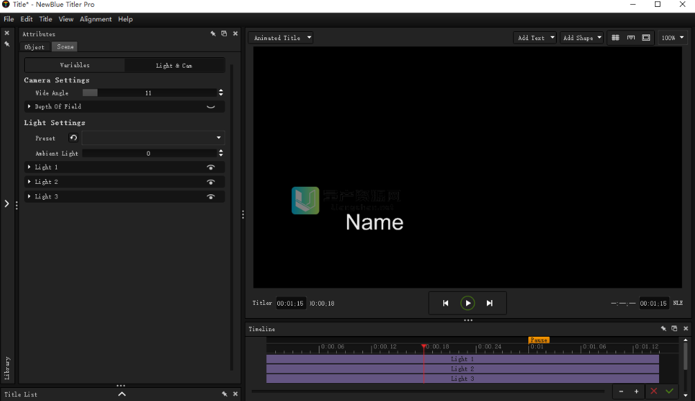This screenshot has height=401, width=695.
Task: Pin the Timeline panel
Action: coord(663,328)
